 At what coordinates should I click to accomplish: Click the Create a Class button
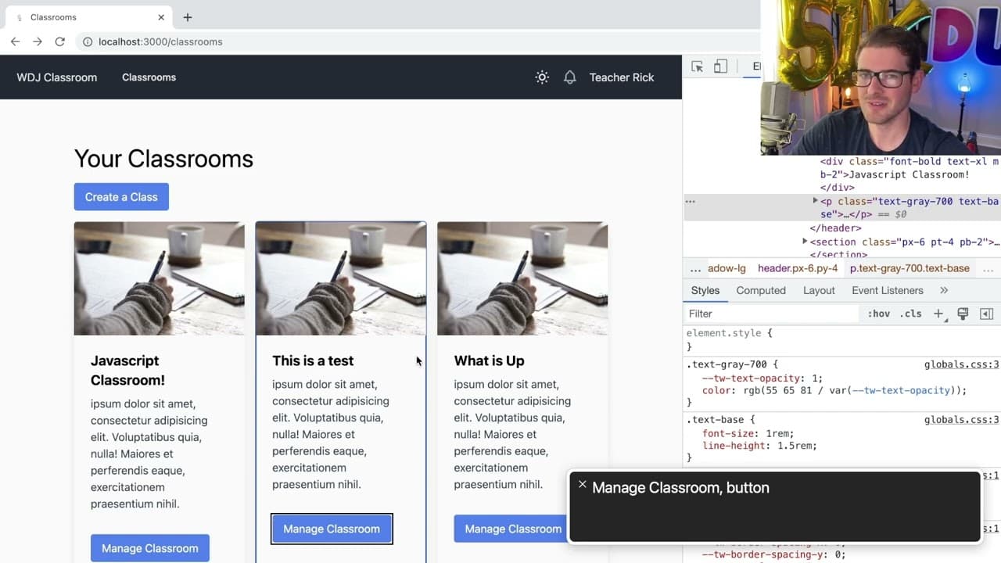pyautogui.click(x=121, y=197)
